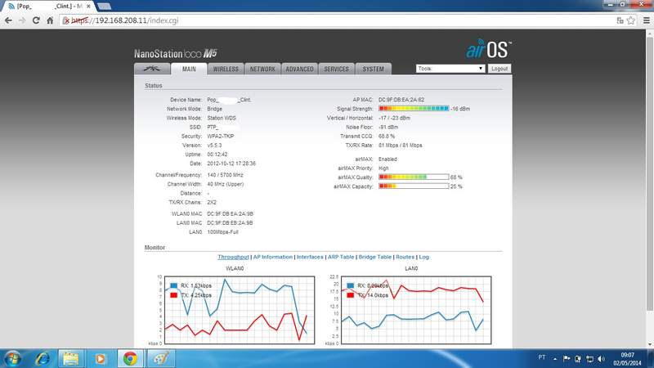654x368 pixels.
Task: Open Chrome hamburger menu
Action: coord(646,20)
